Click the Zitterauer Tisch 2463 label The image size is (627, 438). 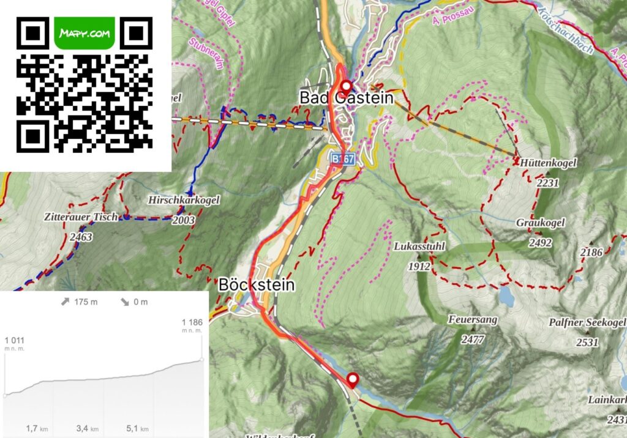[81, 227]
